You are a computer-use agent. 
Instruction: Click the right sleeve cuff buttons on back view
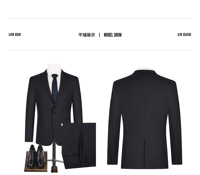click(x=180, y=159)
